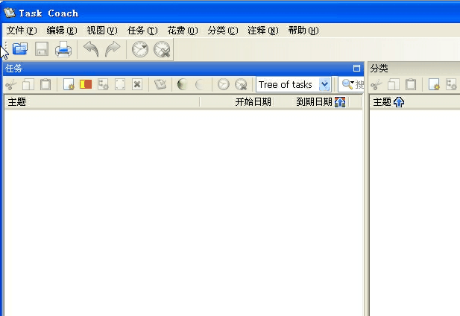The width and height of the screenshot is (460, 316).
Task: Open the 任务(T) menu
Action: (x=142, y=31)
